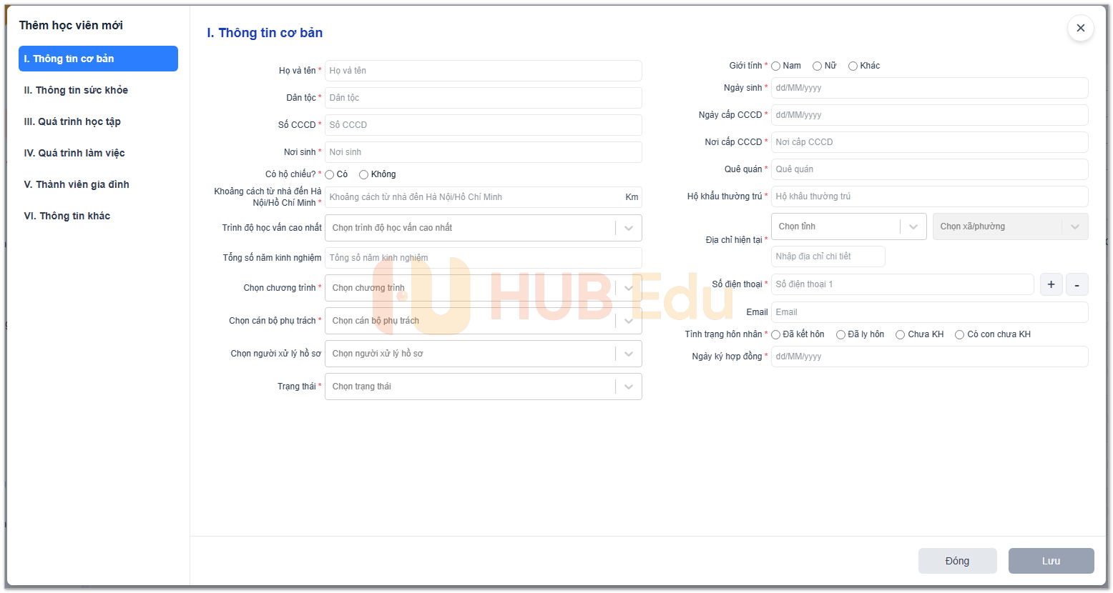Click the "Lưu" button to save
The height and width of the screenshot is (593, 1113).
pyautogui.click(x=1051, y=561)
